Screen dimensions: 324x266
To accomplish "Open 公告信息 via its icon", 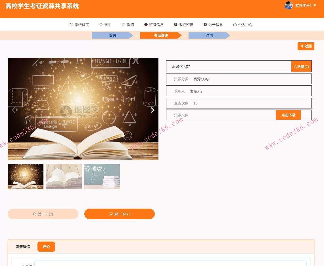I will [x=205, y=24].
